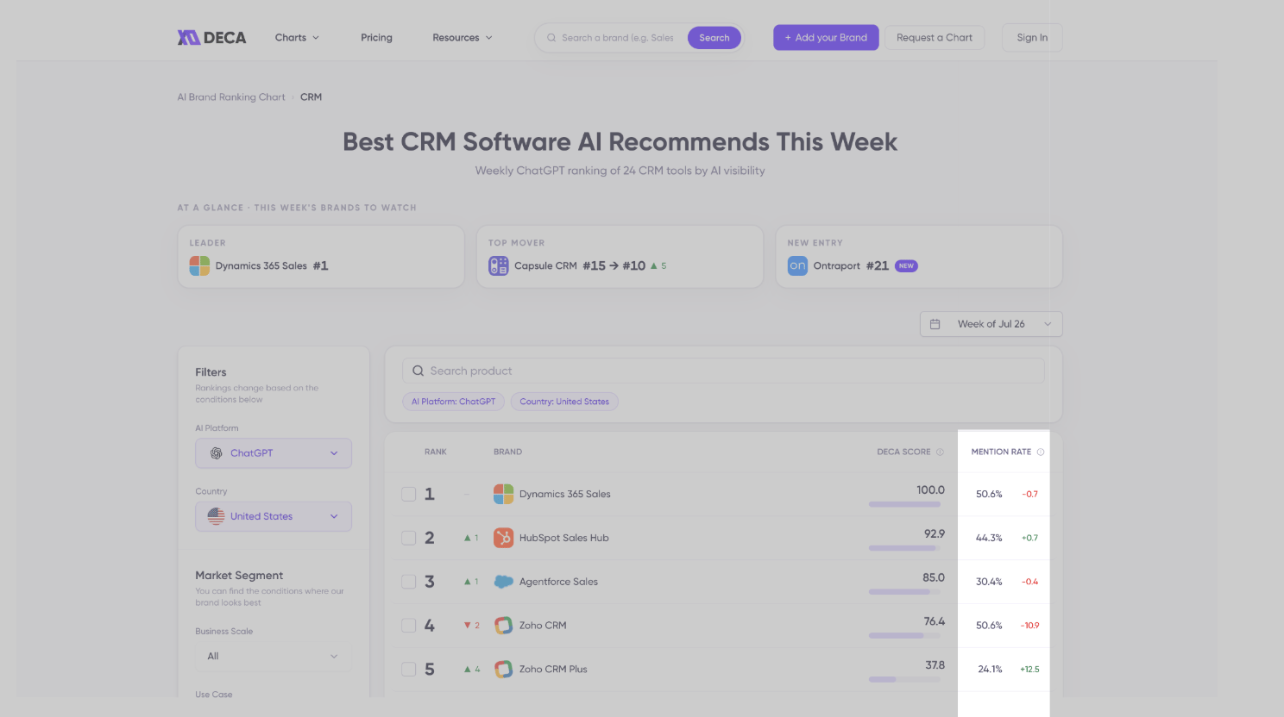The image size is (1284, 717).
Task: Click the Mention Rate info icon
Action: coord(1041,452)
